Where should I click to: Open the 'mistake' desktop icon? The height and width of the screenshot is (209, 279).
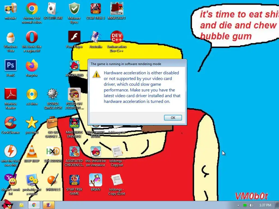pyautogui.click(x=11, y=8)
